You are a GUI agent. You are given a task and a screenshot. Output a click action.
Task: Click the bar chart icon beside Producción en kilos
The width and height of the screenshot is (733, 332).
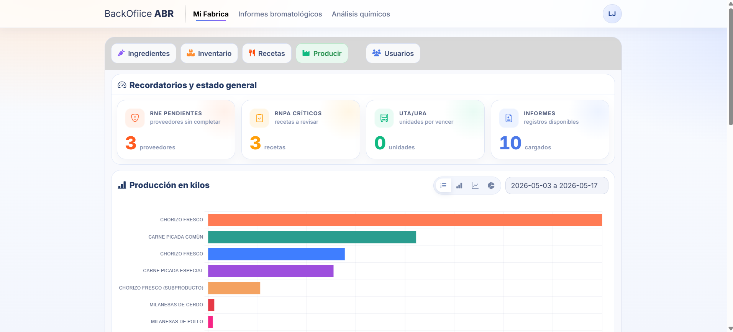click(x=122, y=185)
